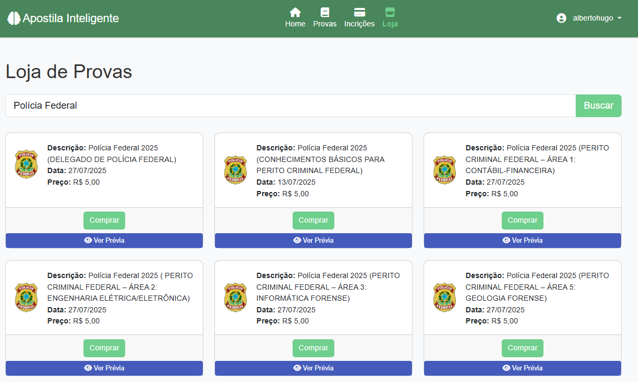
Task: Preview the Área 5 Geologia Forense exam
Action: [x=522, y=368]
